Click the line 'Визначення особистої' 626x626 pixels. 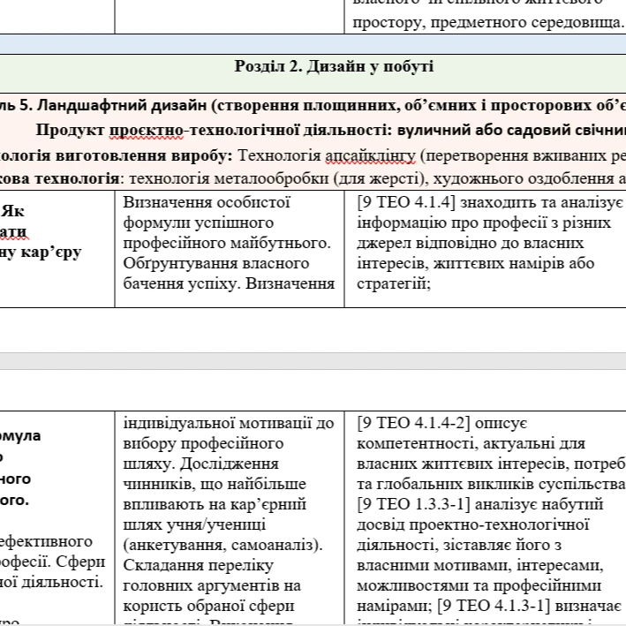pyautogui.click(x=207, y=202)
